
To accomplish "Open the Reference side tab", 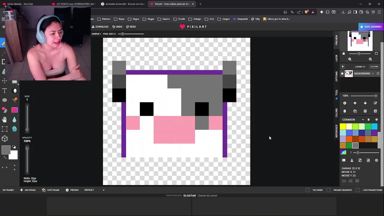I will tap(337, 131).
